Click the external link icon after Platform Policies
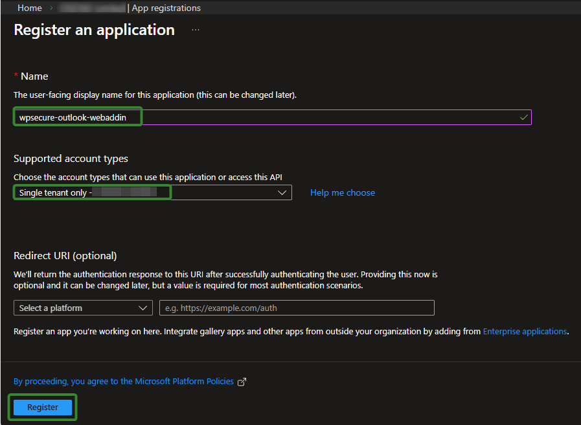Viewport: 581px width, 425px height. tap(242, 382)
